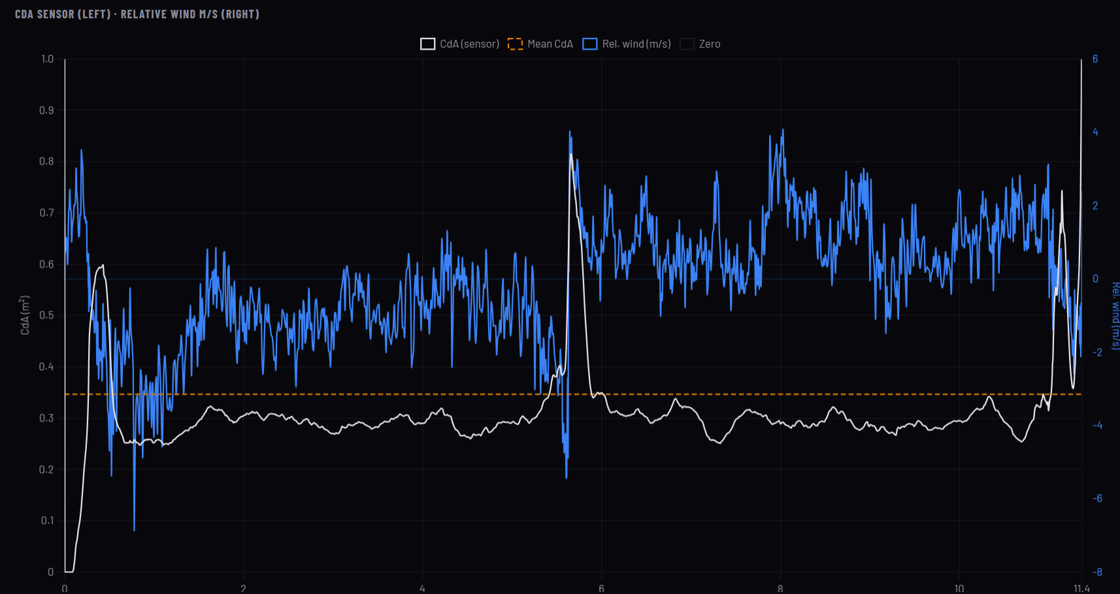Click the right axis value -8
This screenshot has height=594, width=1120.
(1097, 572)
